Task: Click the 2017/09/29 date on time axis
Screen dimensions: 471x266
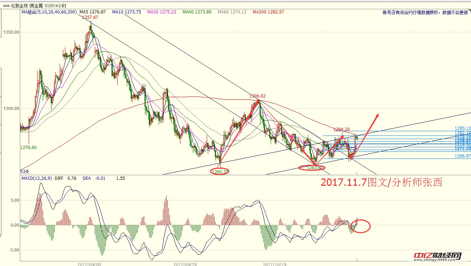Action: click(184, 264)
